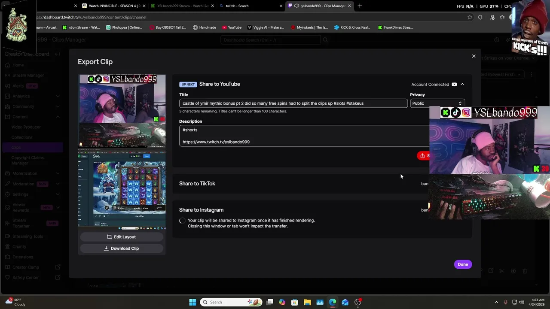Image resolution: width=550 pixels, height=309 pixels.
Task: Collapse the Share to YouTube section chevron
Action: (x=462, y=85)
